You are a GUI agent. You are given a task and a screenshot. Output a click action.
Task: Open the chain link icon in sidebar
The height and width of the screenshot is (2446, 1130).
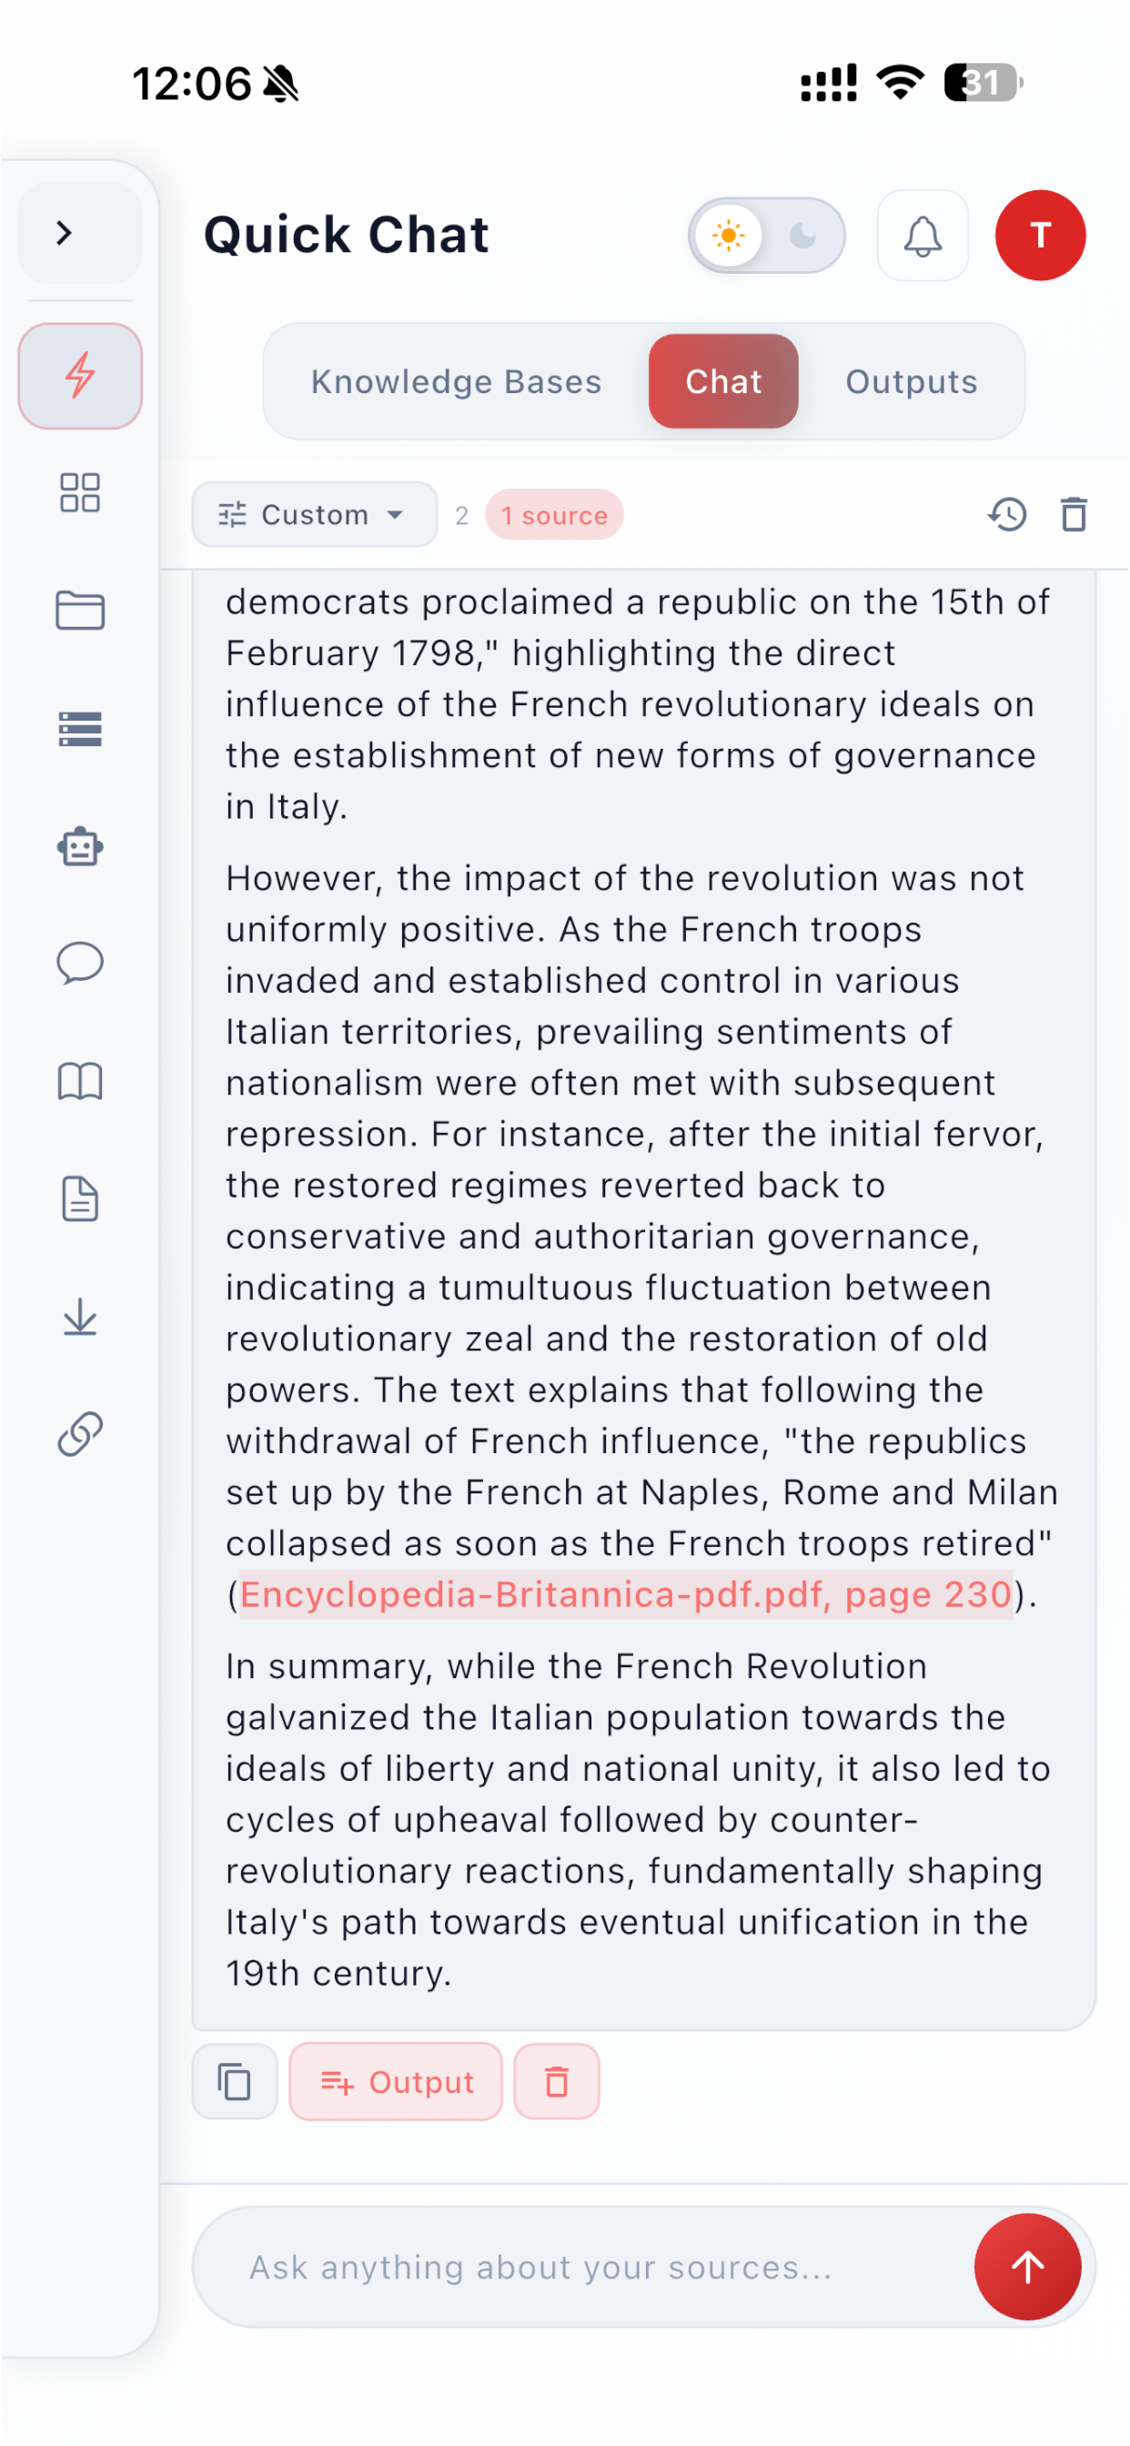[80, 1434]
